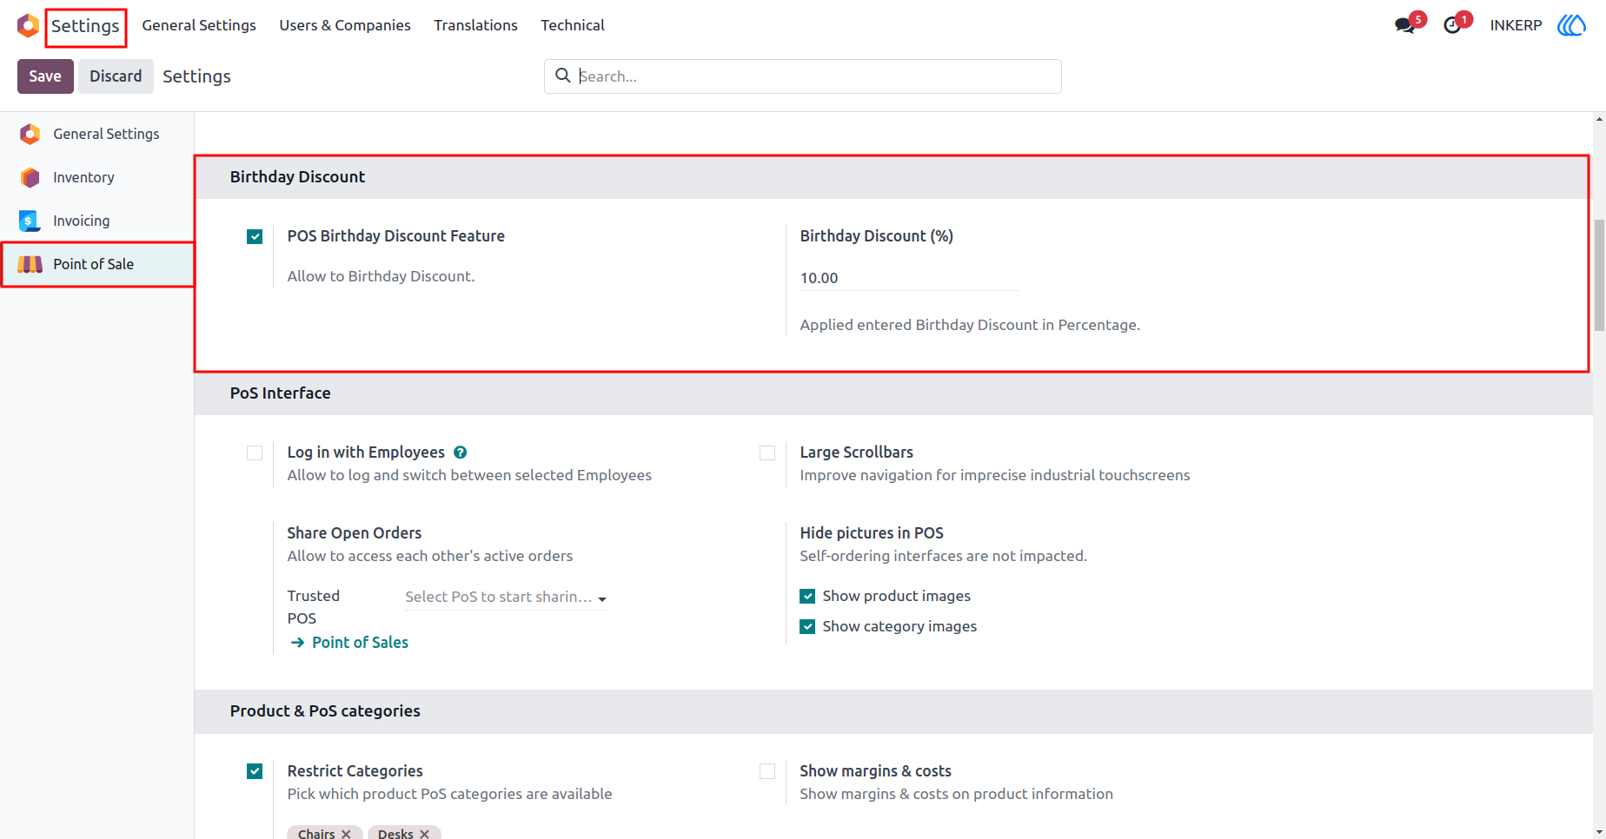Click the scrollbar down arrow

pos(1599,832)
